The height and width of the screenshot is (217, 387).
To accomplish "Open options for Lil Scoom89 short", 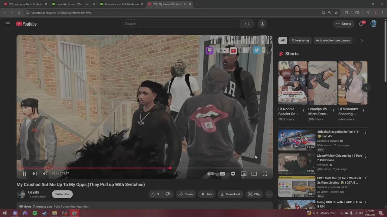I will 363,111.
